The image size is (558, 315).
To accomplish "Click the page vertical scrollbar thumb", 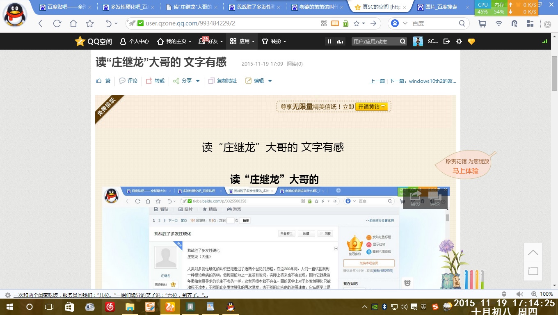I will coord(554,73).
